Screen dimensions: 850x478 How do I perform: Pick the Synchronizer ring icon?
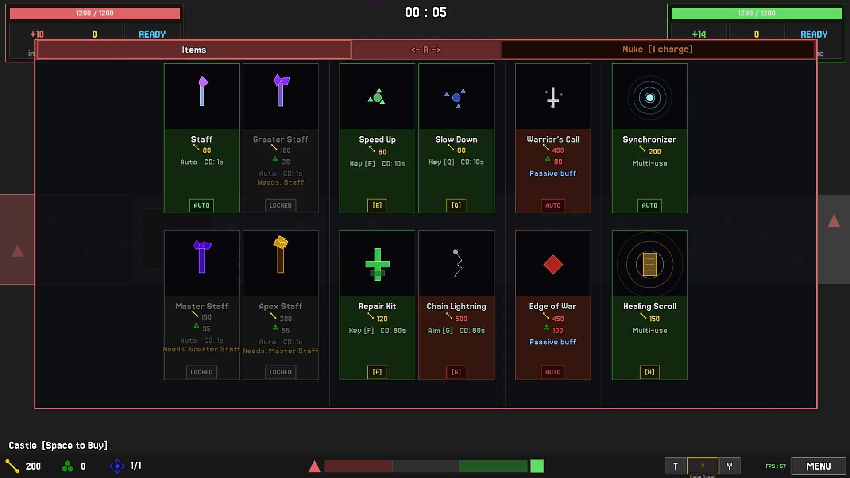649,98
